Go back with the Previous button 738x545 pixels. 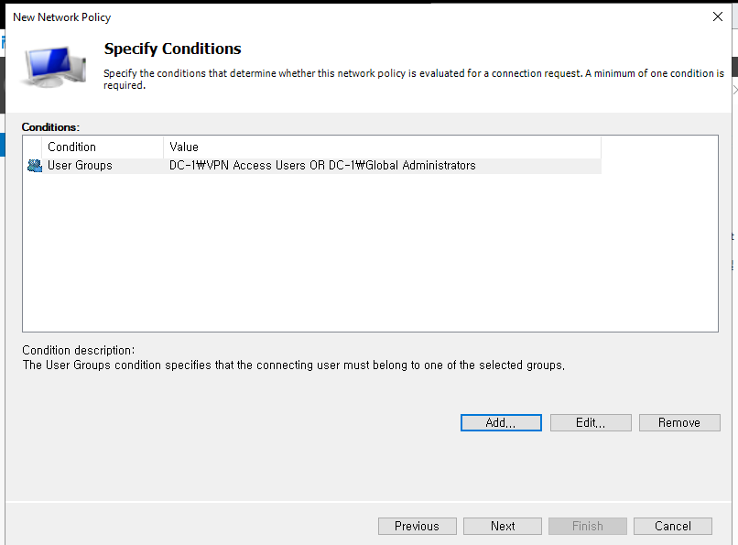(x=417, y=526)
